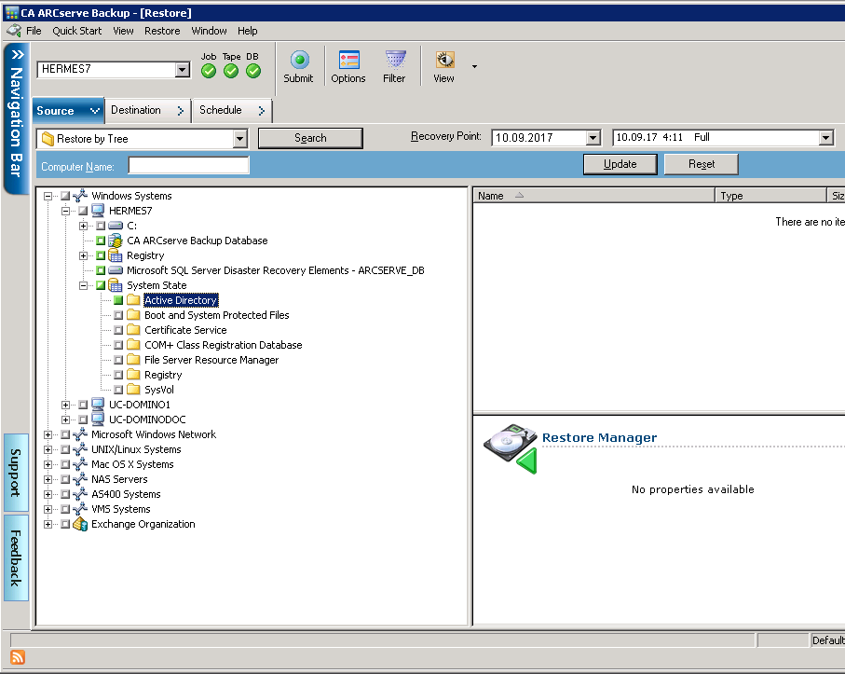Viewport: 845px width, 674px height.
Task: Open the Restore by Tree dropdown
Action: pos(239,139)
